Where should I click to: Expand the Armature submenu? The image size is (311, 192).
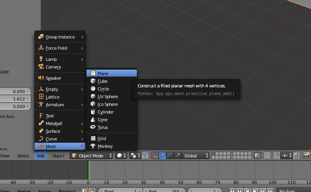60,105
